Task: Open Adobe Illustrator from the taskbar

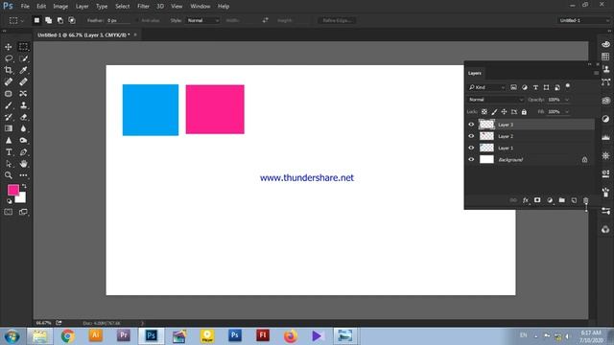Action: point(96,335)
